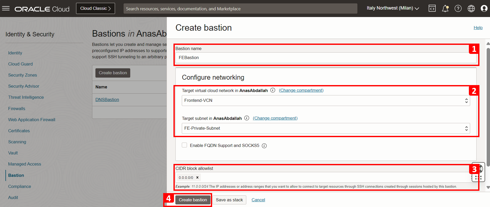This screenshot has width=490, height=207.
Task: Open the DNSBastion link in the table
Action: tap(107, 100)
